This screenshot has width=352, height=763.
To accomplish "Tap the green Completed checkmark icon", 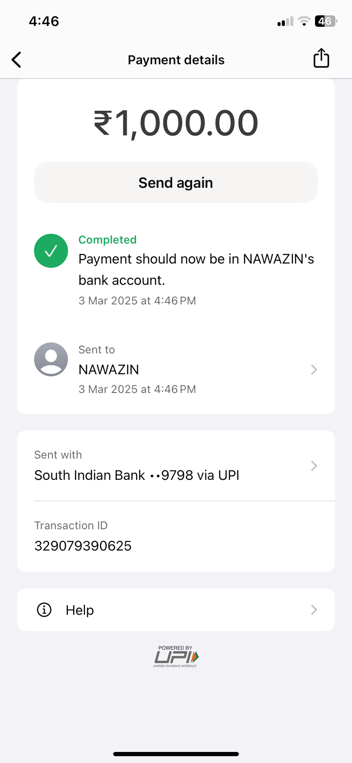I will click(51, 251).
